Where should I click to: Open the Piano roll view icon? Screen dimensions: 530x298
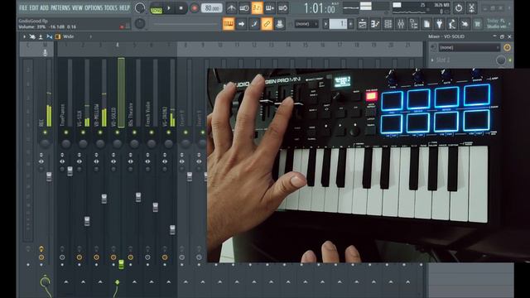pos(375,24)
